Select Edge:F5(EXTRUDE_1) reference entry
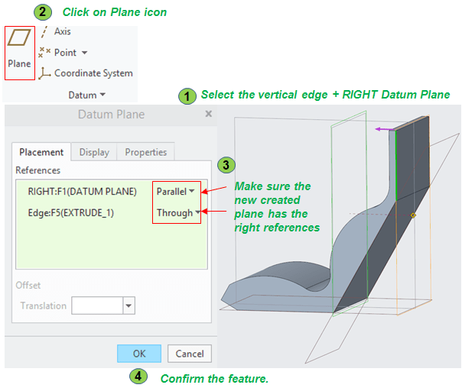Screen dimensions: 462x388 [x=70, y=212]
